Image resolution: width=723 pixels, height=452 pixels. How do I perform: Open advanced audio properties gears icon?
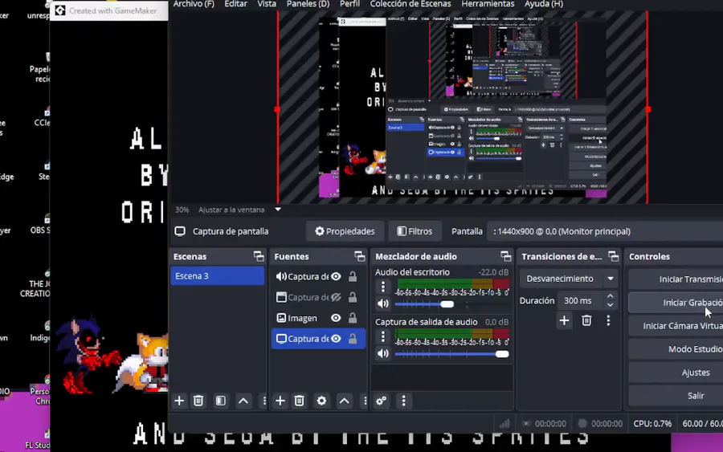(382, 401)
